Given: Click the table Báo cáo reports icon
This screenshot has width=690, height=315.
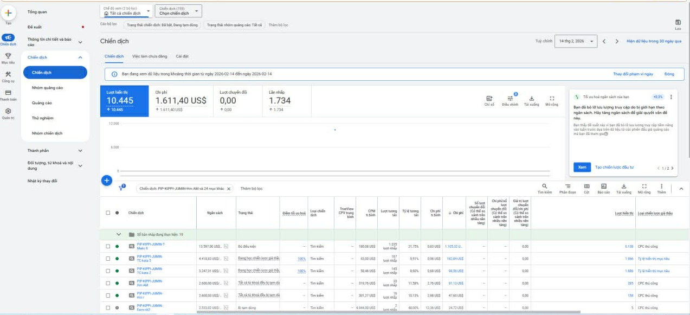Looking at the screenshot, I should coord(604,187).
